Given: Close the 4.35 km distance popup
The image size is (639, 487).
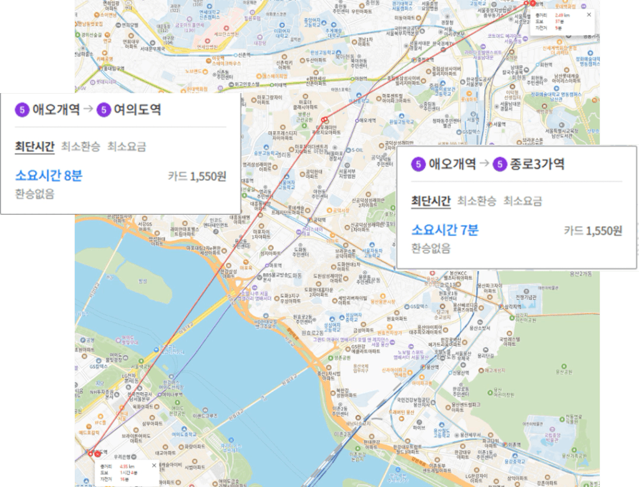Looking at the screenshot, I should click(154, 465).
